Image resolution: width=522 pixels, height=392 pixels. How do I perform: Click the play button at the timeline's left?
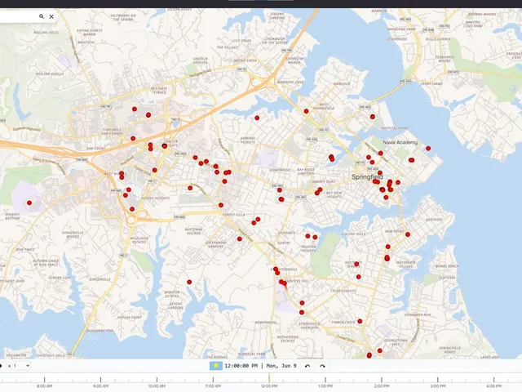point(1,366)
